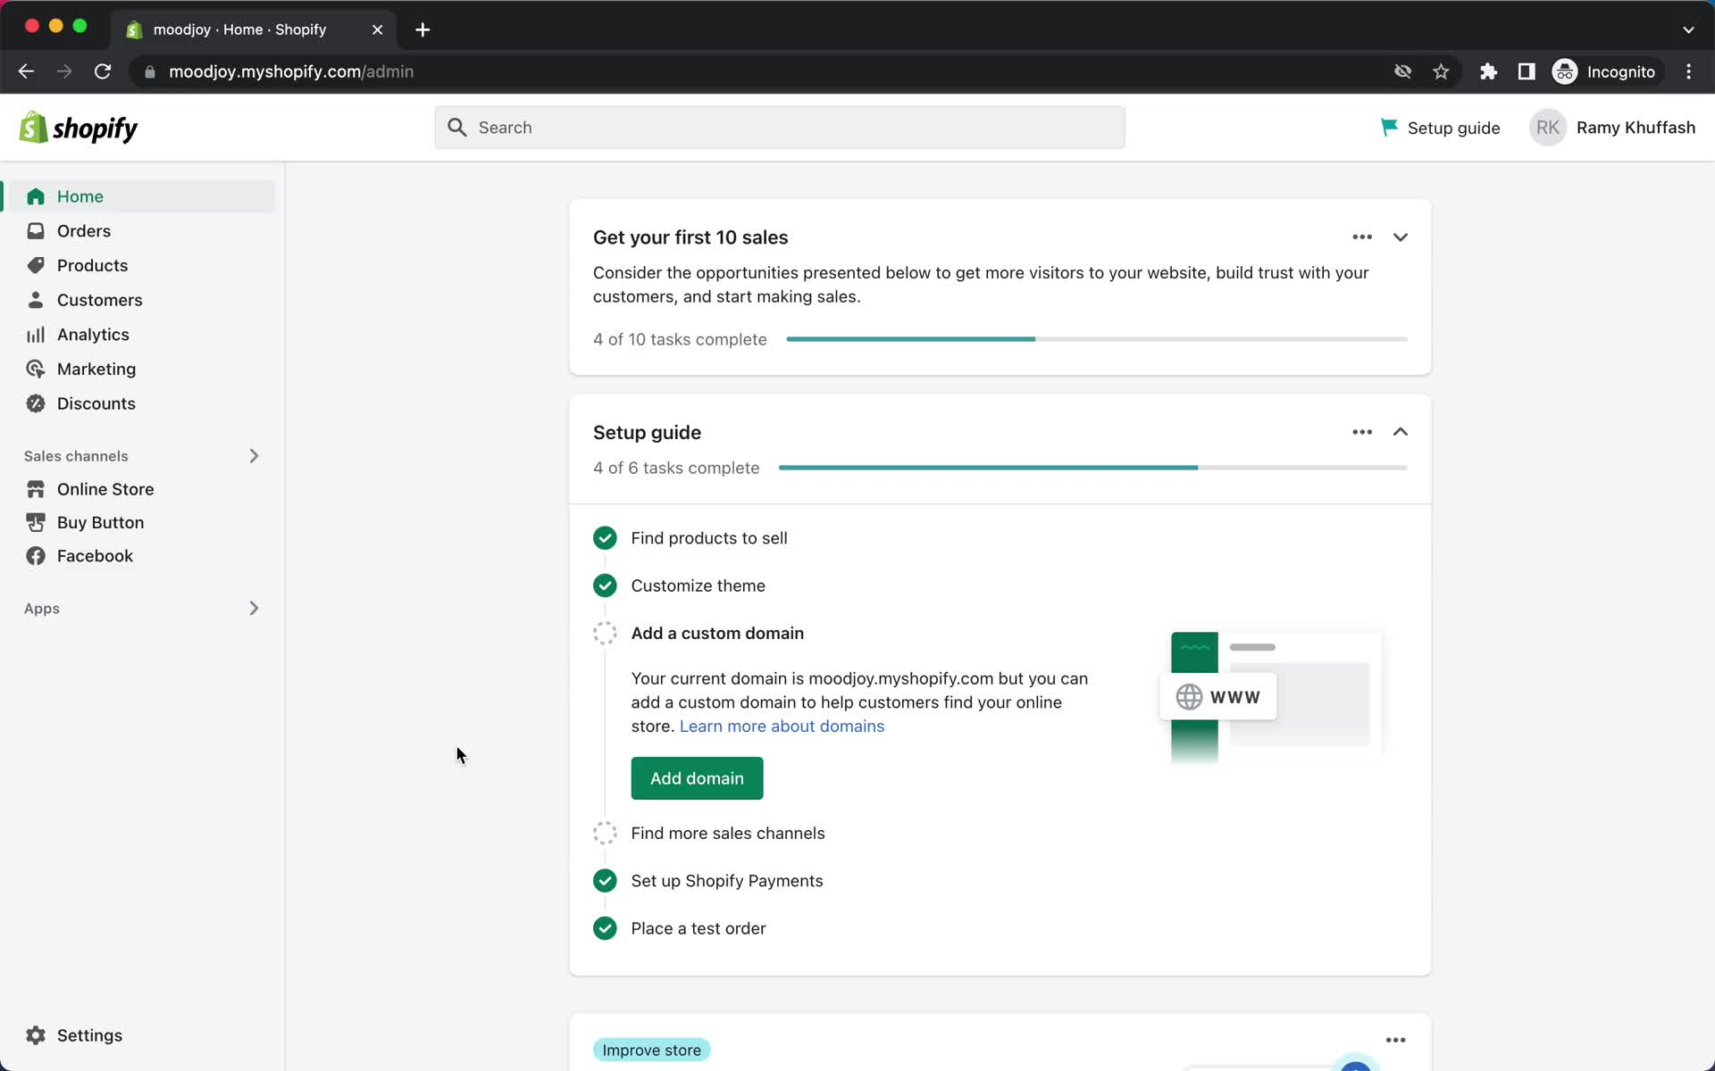
Task: Expand Sales channels chevron
Action: (x=254, y=456)
